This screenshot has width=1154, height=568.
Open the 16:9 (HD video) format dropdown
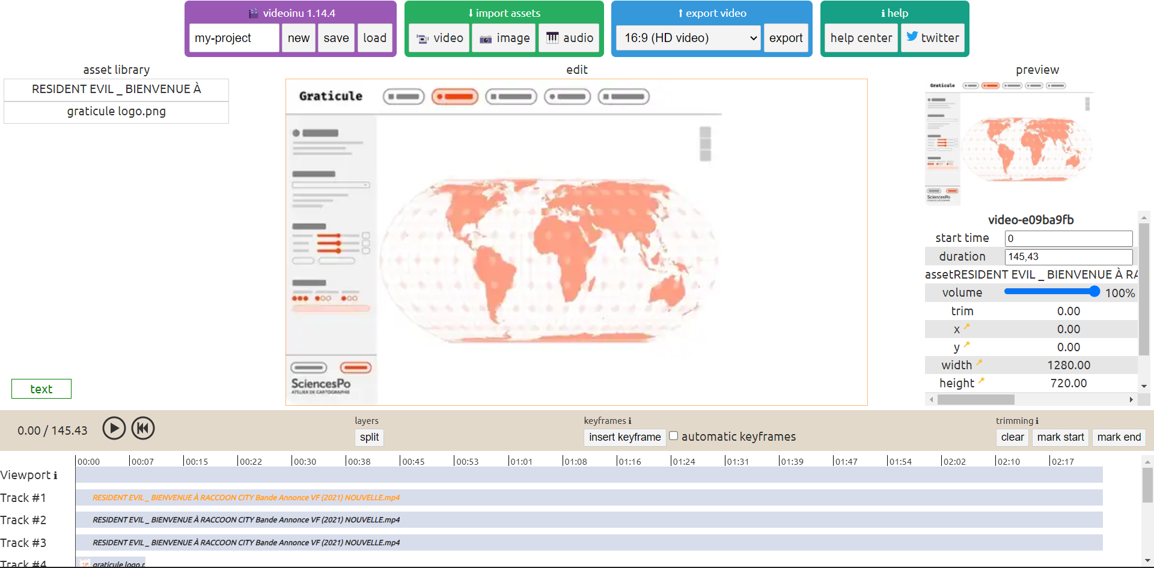coord(689,38)
